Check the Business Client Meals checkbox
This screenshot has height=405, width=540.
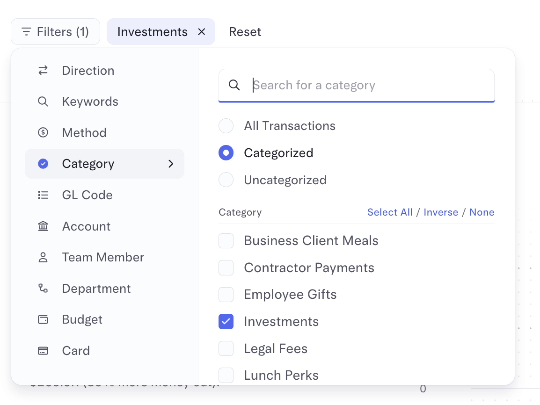coord(226,241)
